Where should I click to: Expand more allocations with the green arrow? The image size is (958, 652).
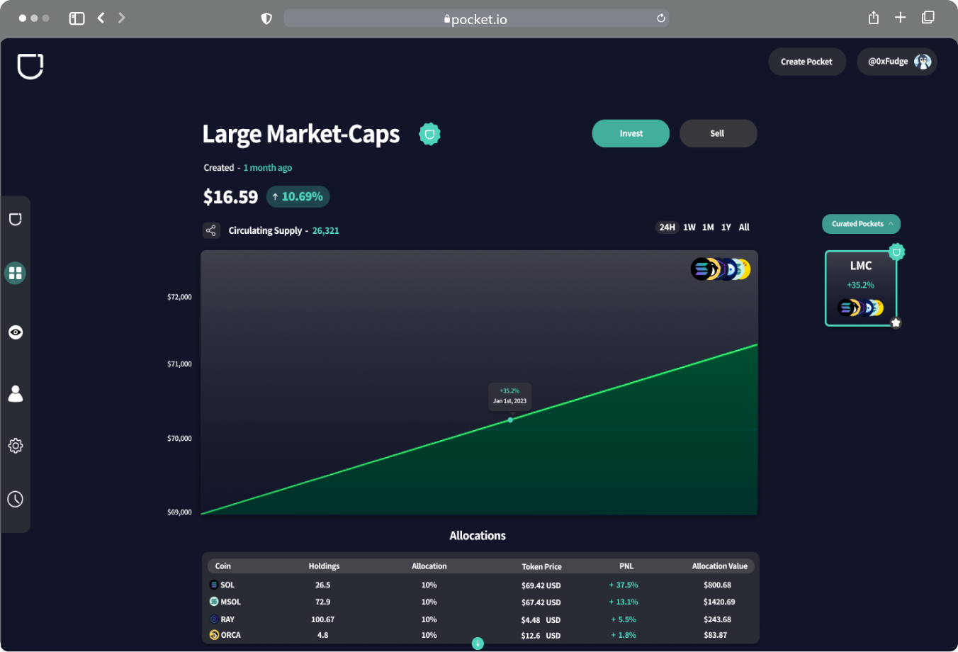pos(478,643)
